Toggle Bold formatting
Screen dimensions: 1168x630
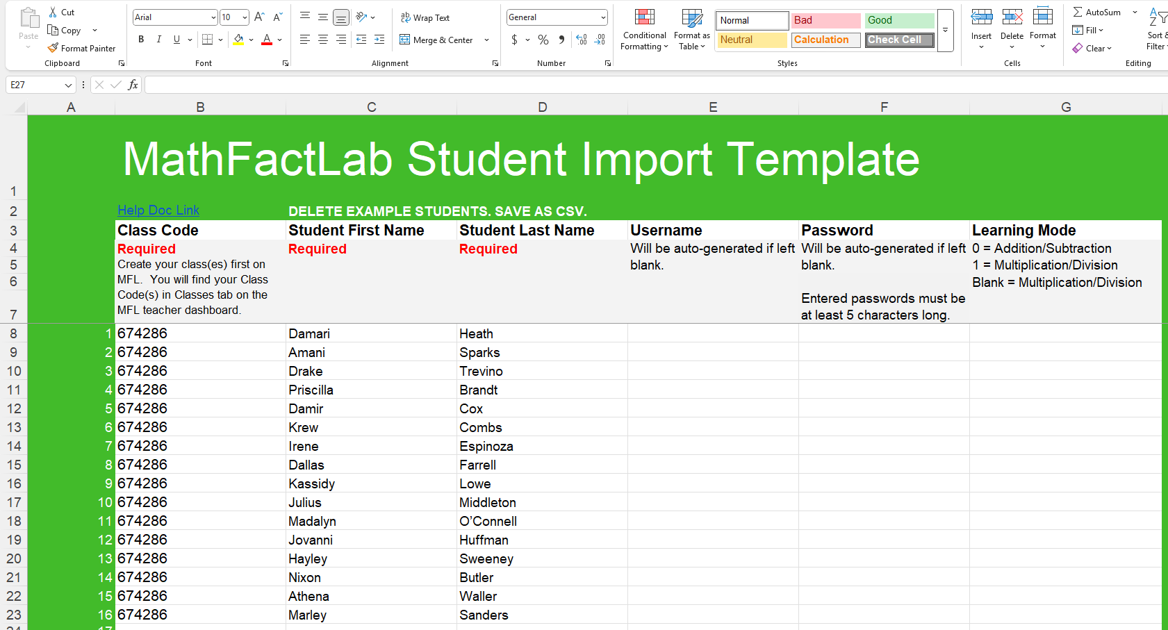click(141, 40)
